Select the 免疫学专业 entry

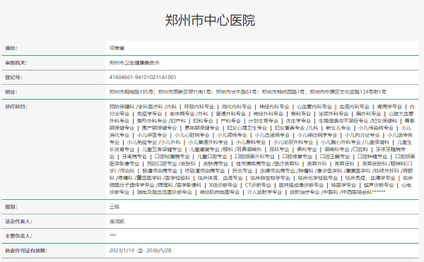(149, 114)
